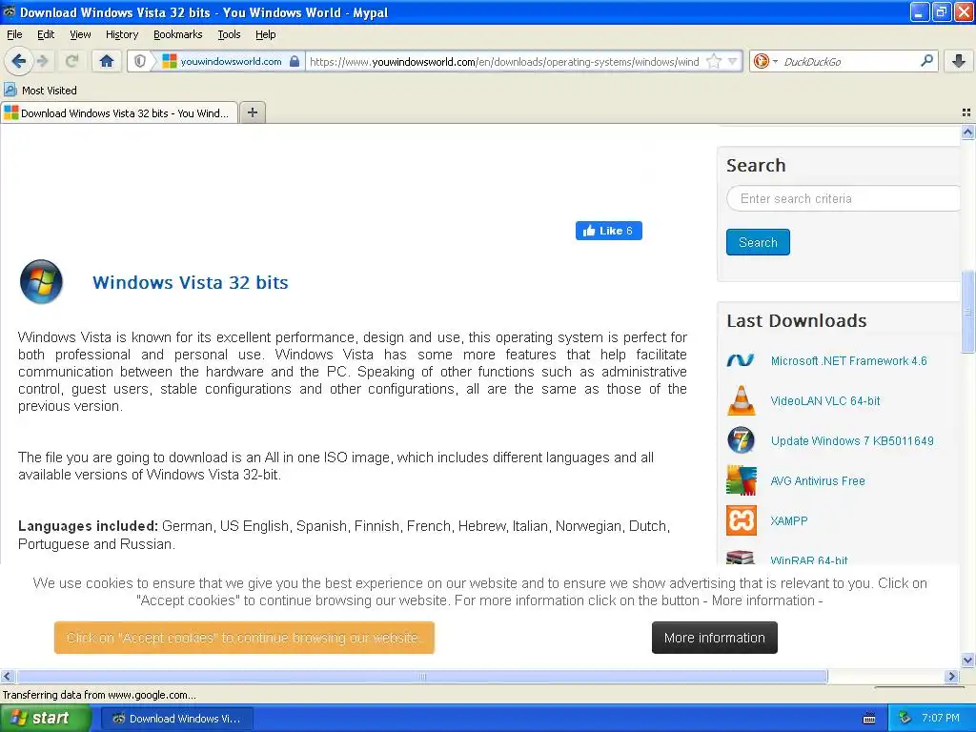Open VideoLAN VLC 64-bit link
The width and height of the screenshot is (976, 732).
[x=824, y=400]
